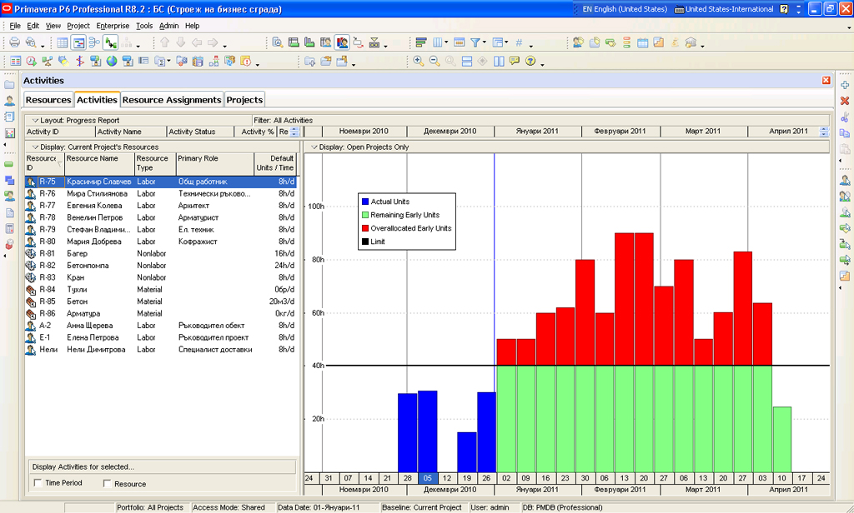Expand Display: Open Projects Only menu

coord(314,147)
